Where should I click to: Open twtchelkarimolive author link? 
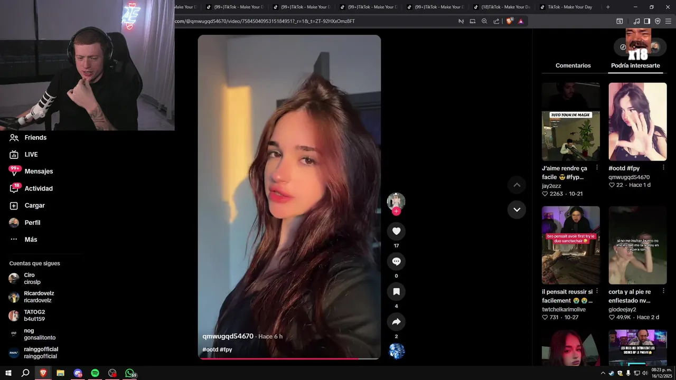pos(564,309)
